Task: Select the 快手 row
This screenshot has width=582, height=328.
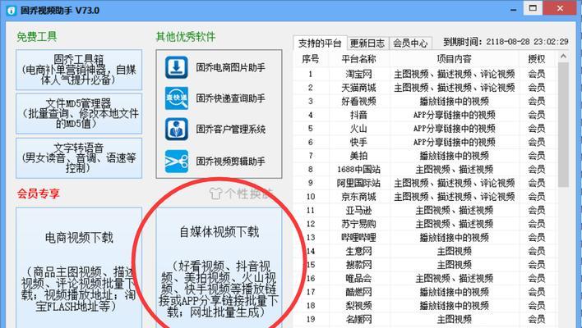Action: pyautogui.click(x=425, y=142)
